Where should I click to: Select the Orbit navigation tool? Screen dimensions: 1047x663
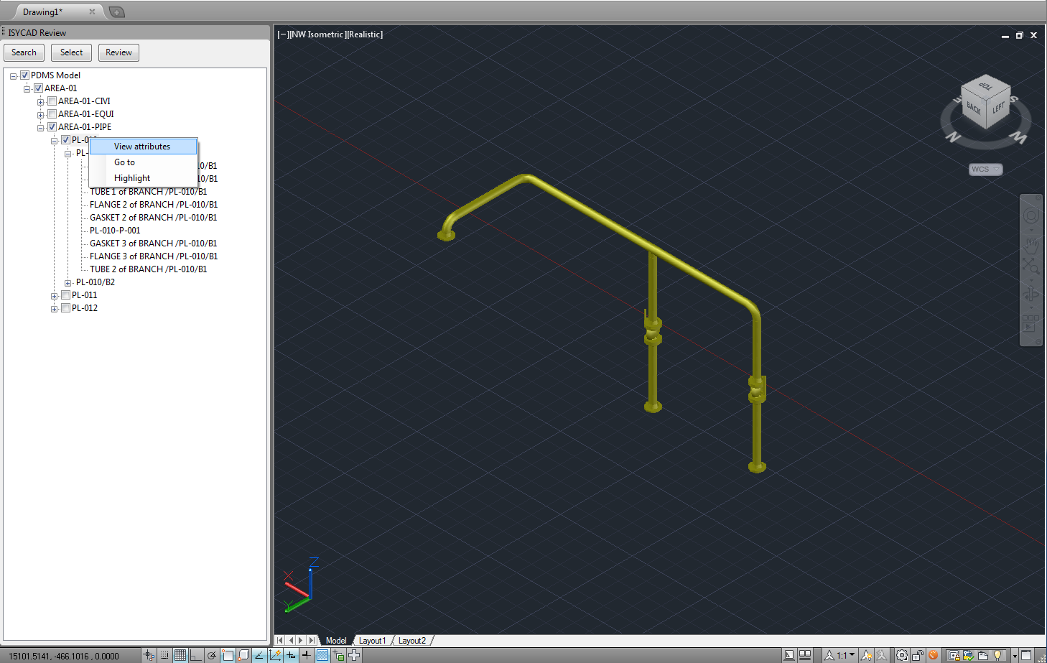point(1031,295)
